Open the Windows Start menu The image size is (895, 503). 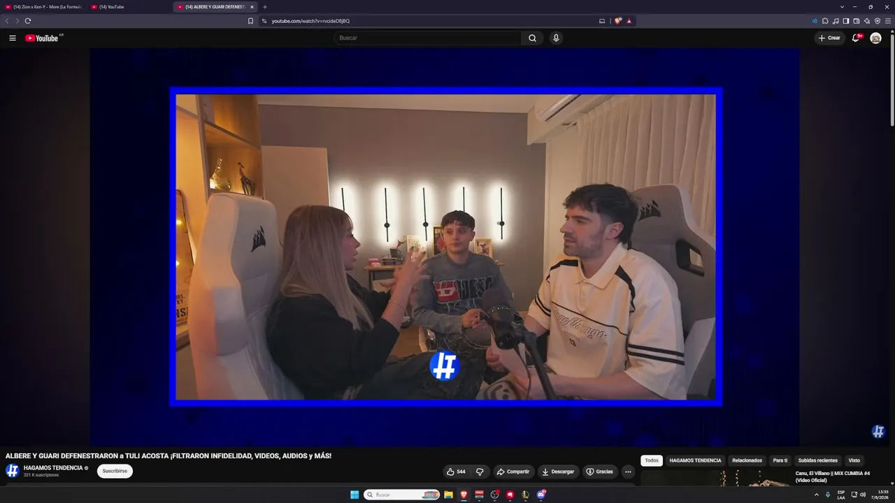click(x=355, y=495)
